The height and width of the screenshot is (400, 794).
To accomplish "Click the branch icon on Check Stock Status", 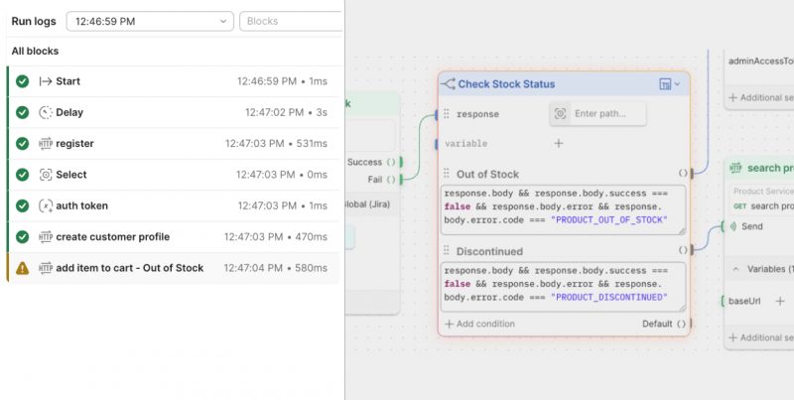I will tap(449, 84).
